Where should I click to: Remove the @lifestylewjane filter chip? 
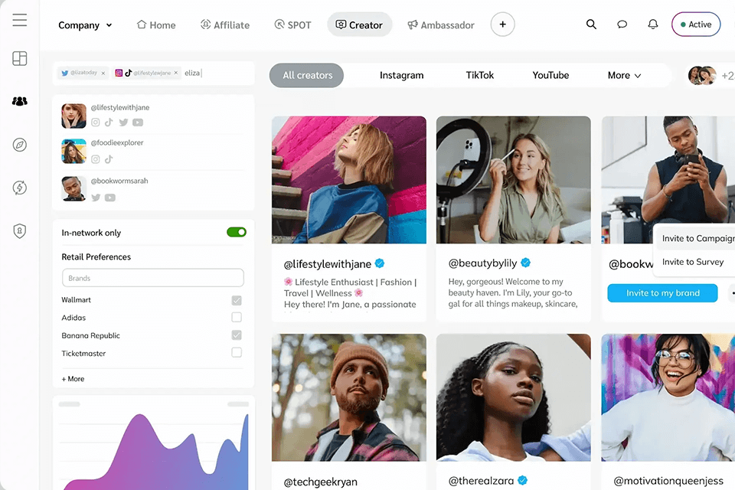pos(176,73)
